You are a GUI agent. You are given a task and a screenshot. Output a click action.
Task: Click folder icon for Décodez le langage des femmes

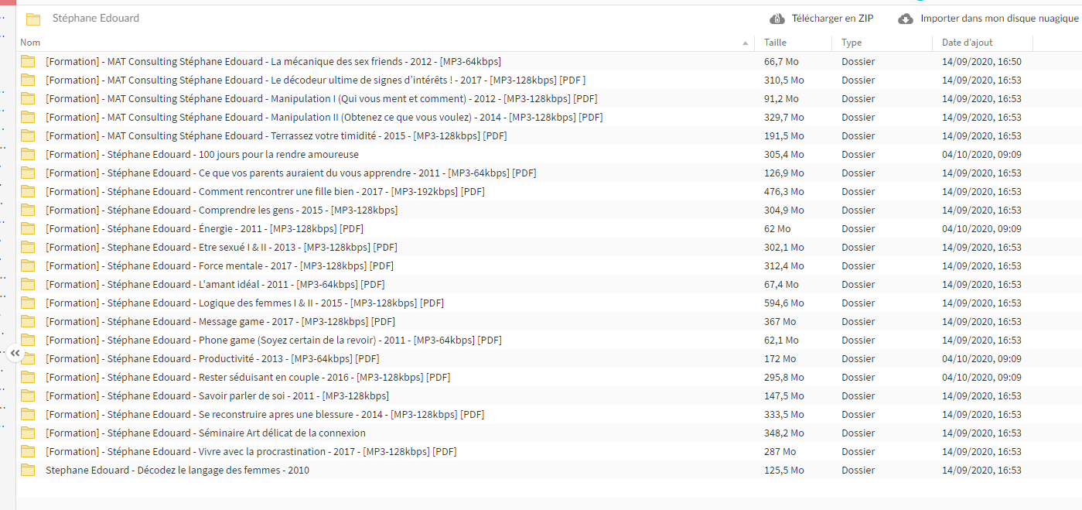click(x=29, y=471)
